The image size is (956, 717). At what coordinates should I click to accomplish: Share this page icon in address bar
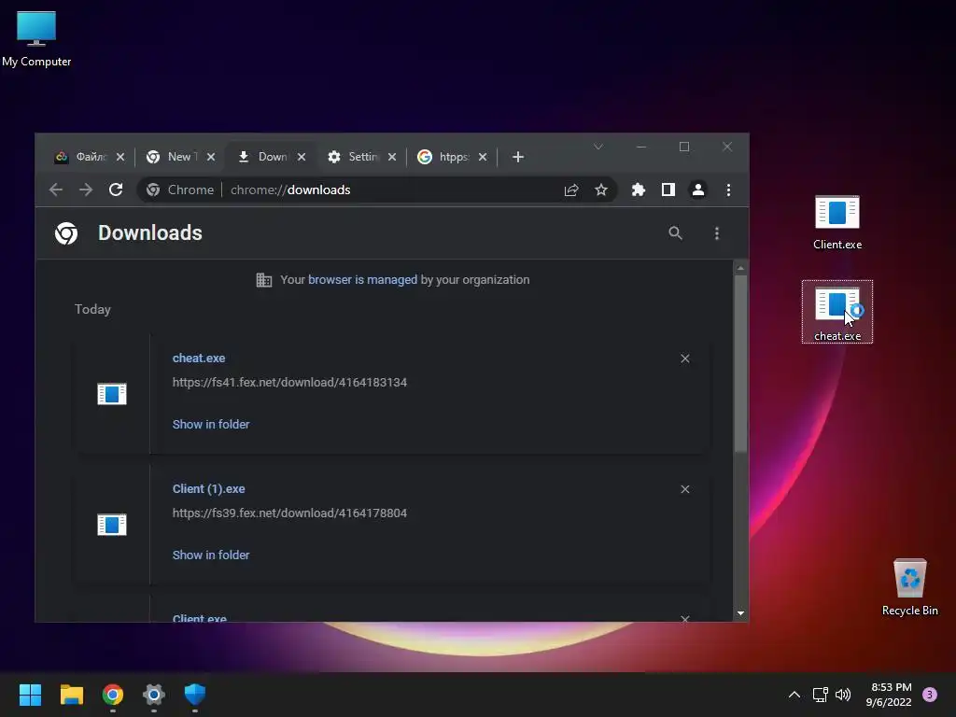pyautogui.click(x=571, y=190)
